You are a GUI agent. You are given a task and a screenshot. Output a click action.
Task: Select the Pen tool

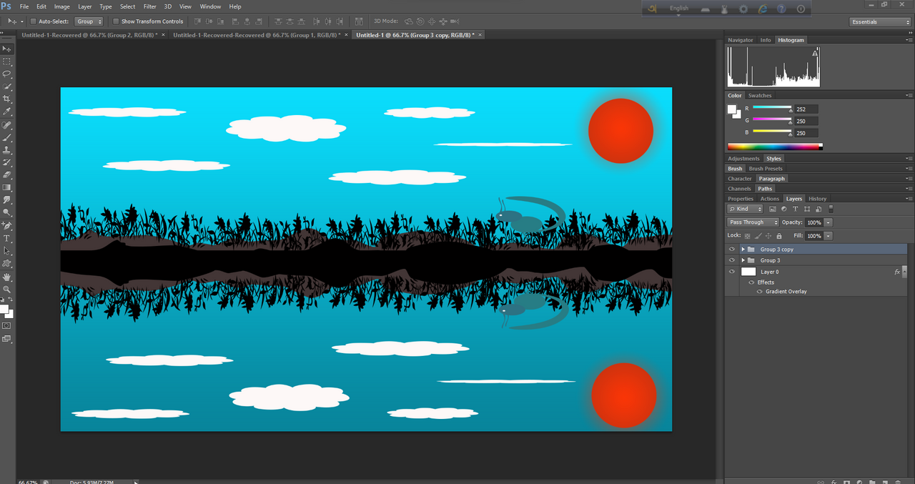[x=7, y=225]
